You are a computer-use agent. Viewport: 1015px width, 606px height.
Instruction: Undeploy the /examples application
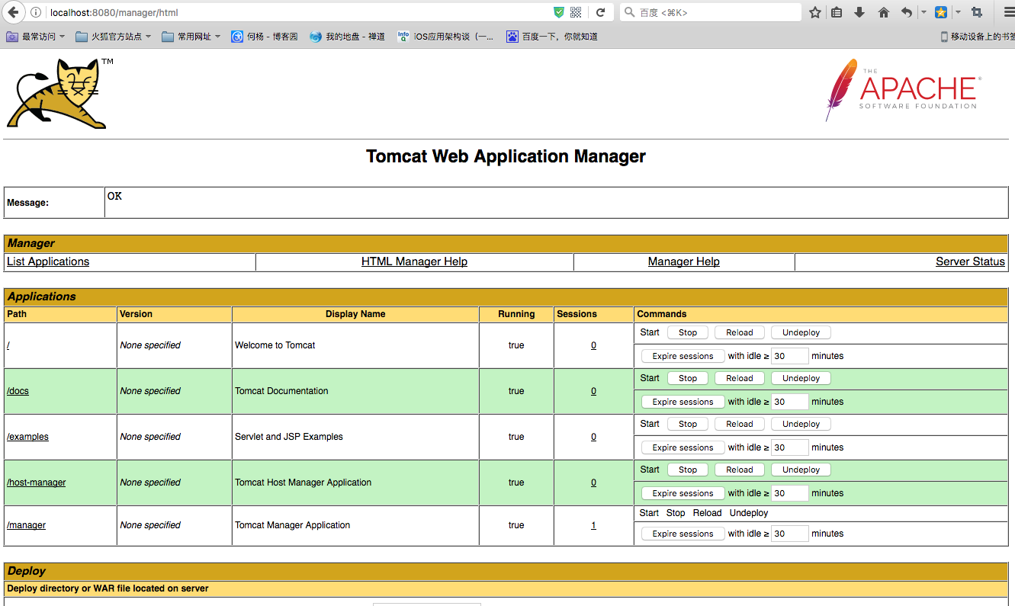801,424
